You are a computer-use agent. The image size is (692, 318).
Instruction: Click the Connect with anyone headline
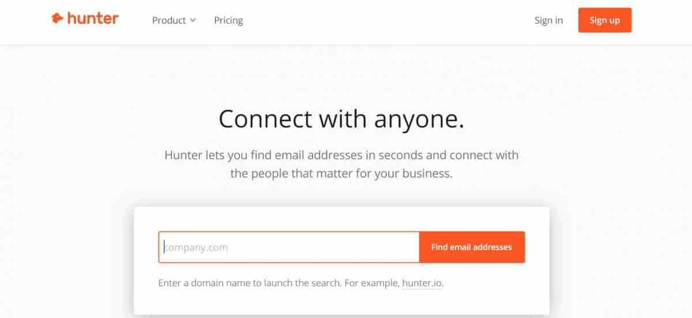[x=341, y=119]
